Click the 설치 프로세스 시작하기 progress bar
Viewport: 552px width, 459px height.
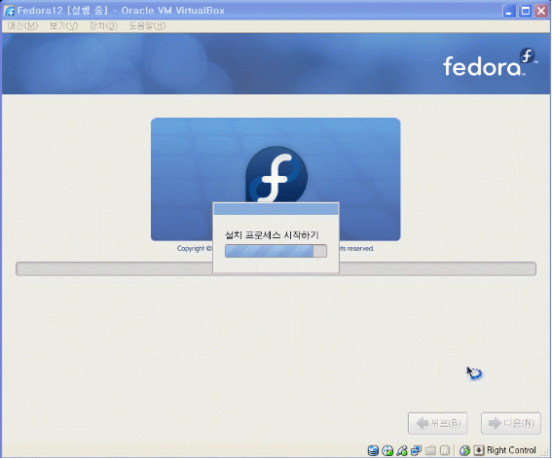(276, 251)
